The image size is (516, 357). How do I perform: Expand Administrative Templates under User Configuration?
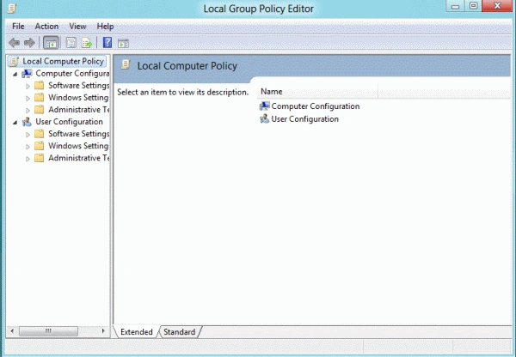(28, 159)
